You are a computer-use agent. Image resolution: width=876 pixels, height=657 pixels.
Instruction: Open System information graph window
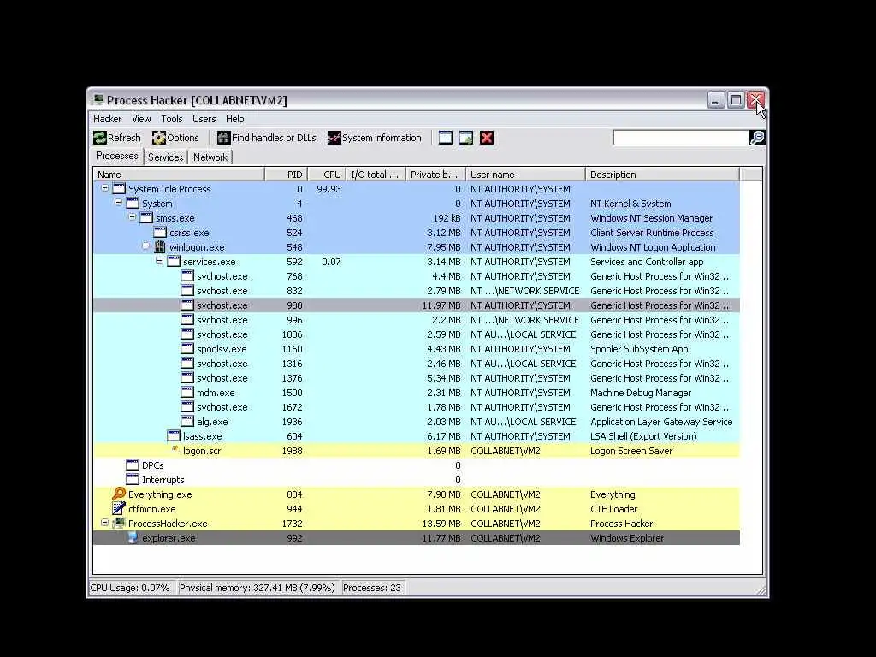(375, 138)
